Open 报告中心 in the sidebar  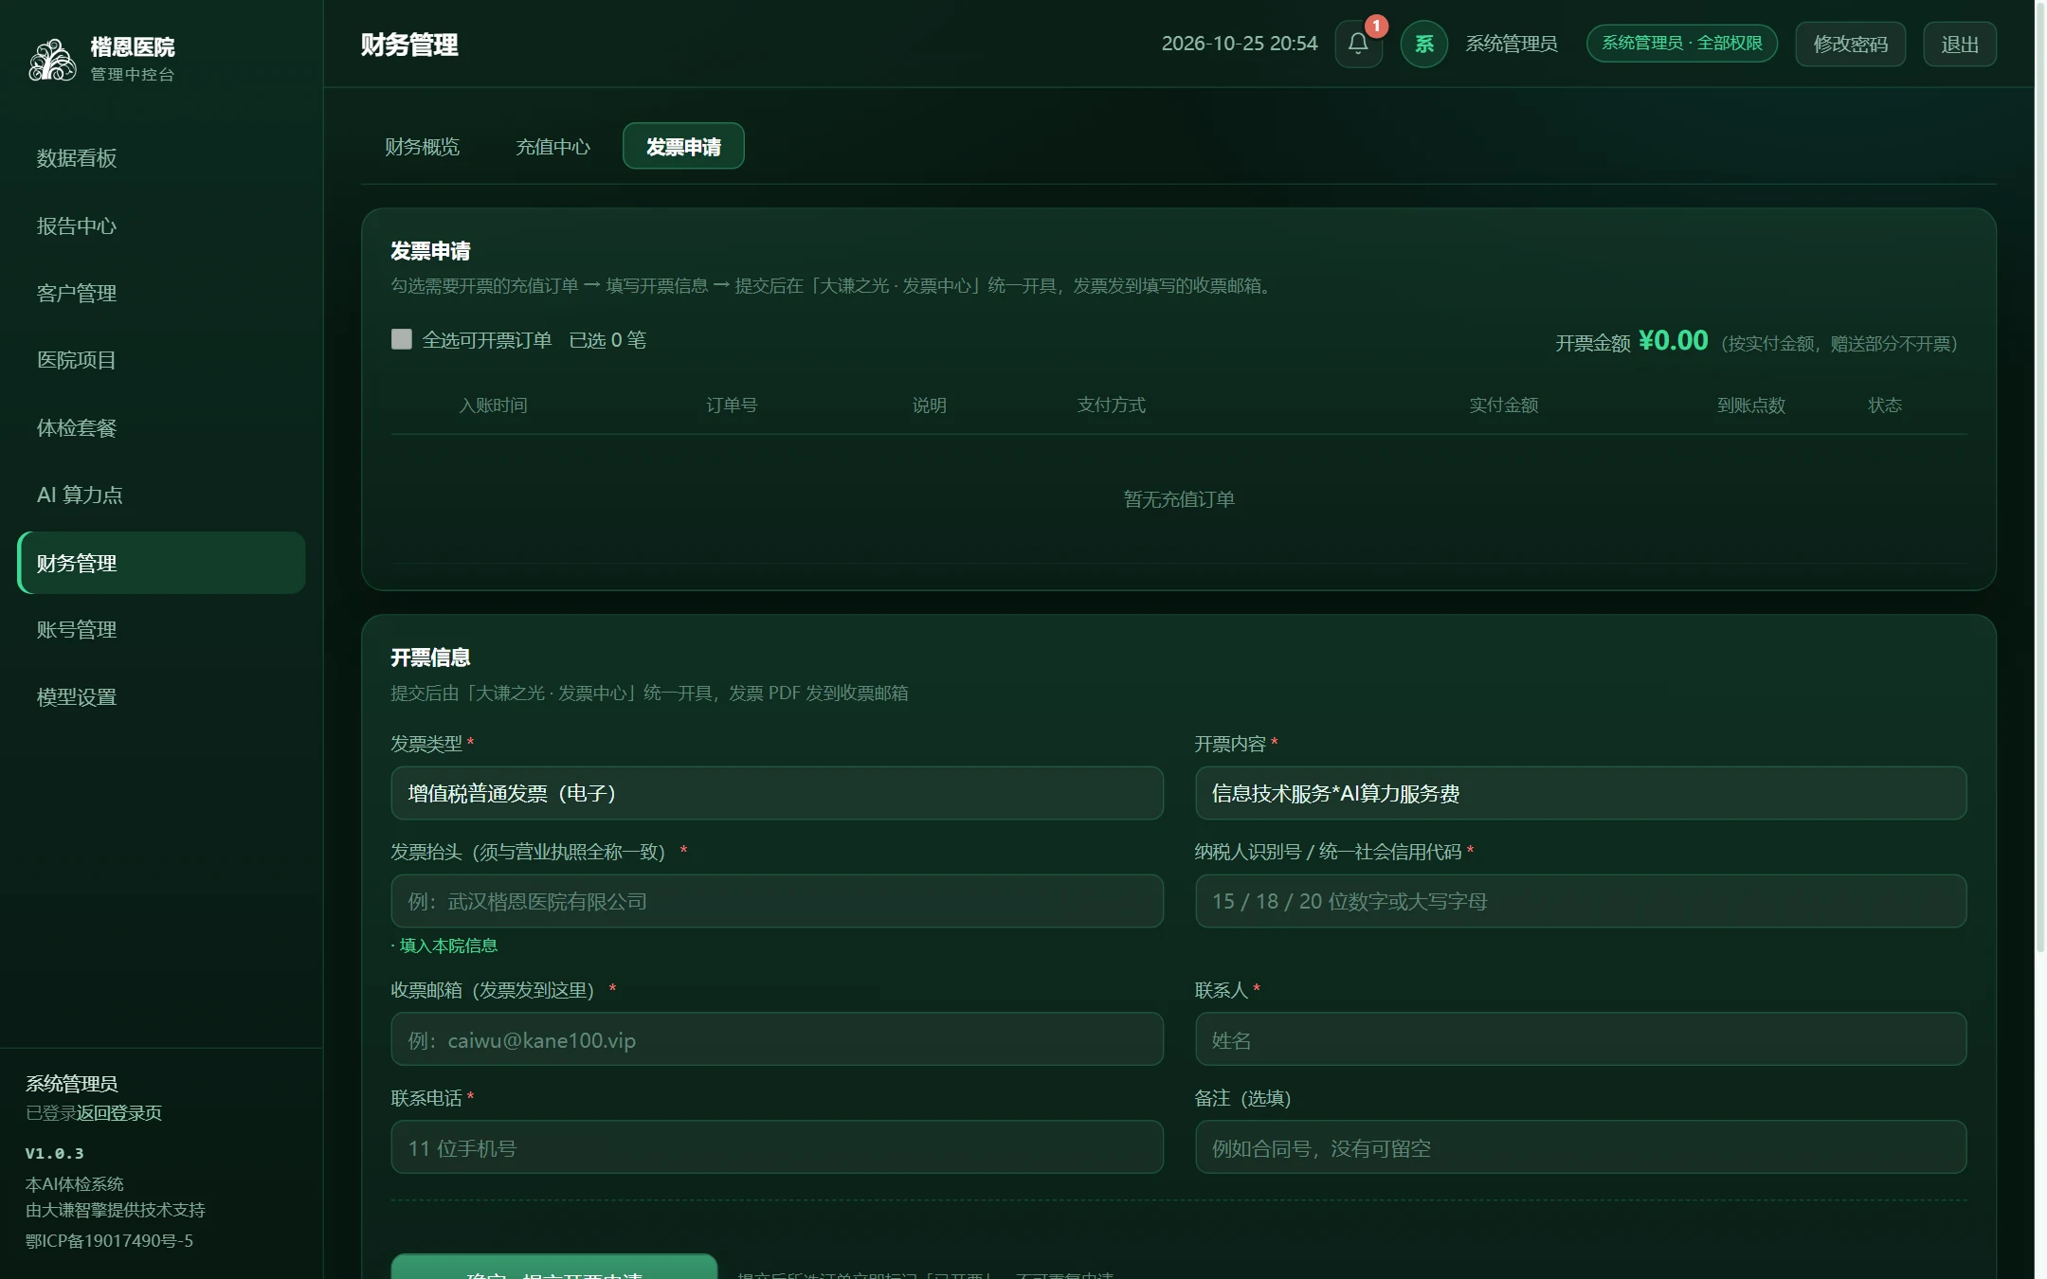[161, 225]
